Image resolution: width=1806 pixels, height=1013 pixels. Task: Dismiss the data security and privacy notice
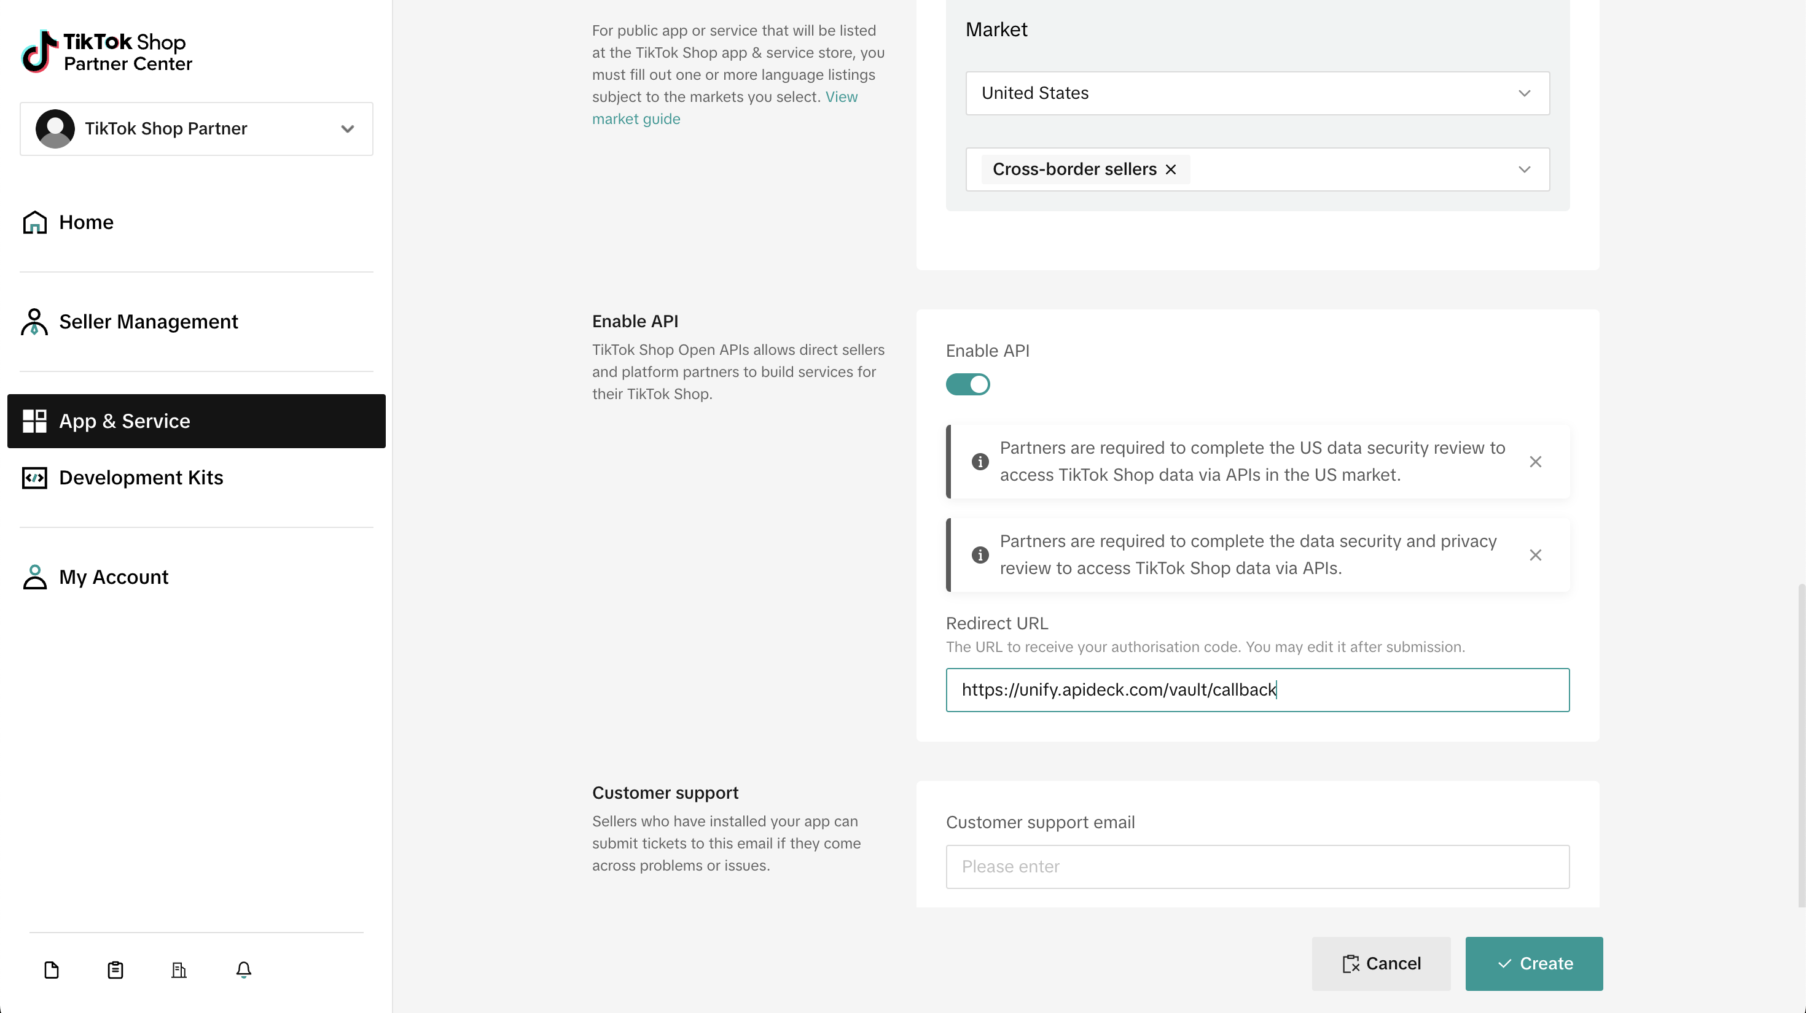[1535, 555]
